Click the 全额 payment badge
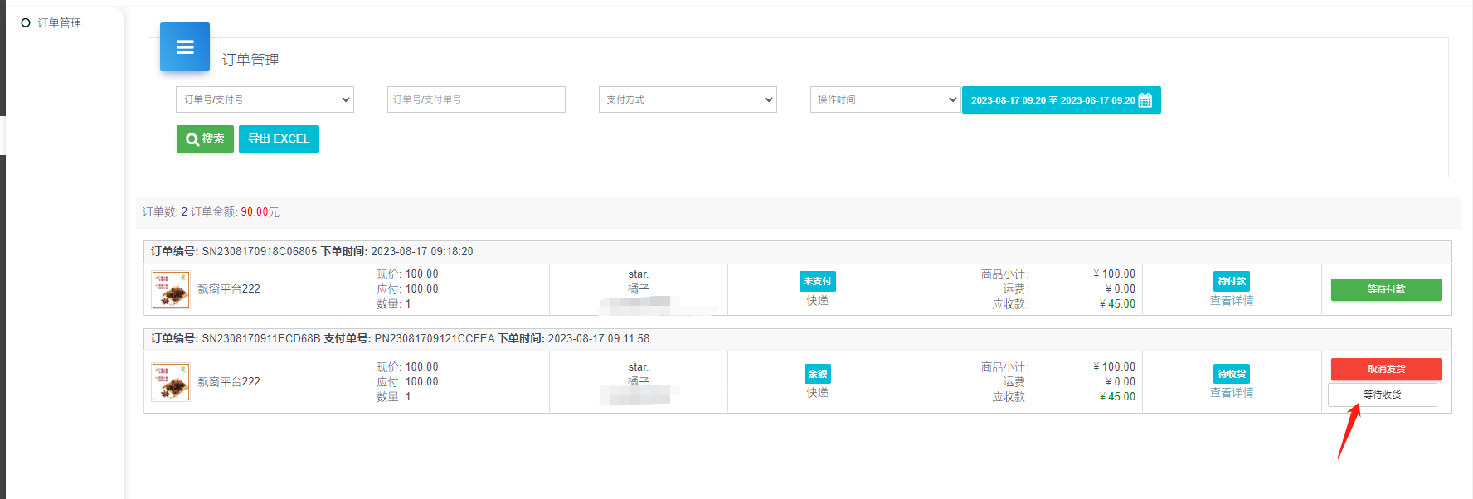 coord(817,374)
